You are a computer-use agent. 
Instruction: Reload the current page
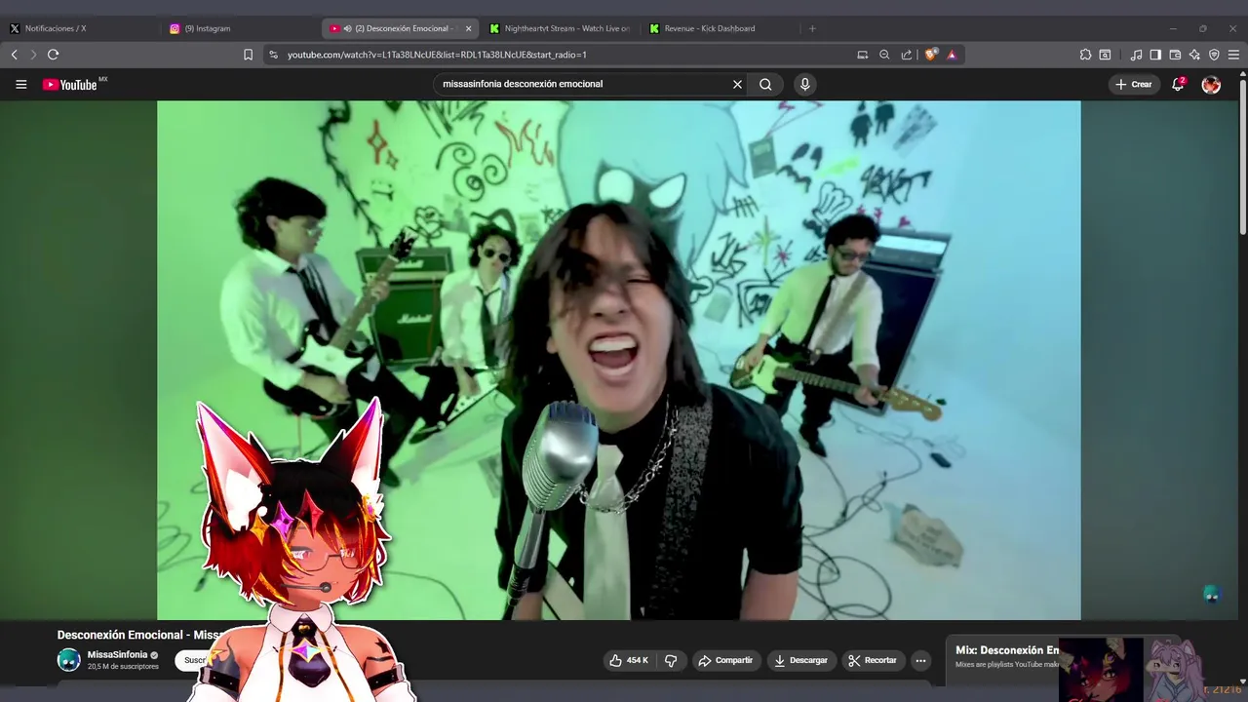pos(54,55)
